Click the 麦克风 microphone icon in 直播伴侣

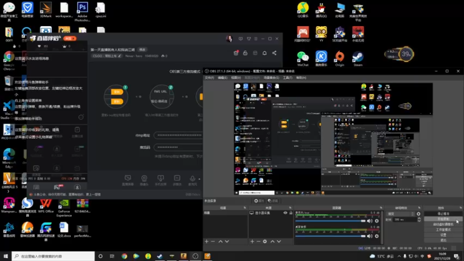point(193,180)
